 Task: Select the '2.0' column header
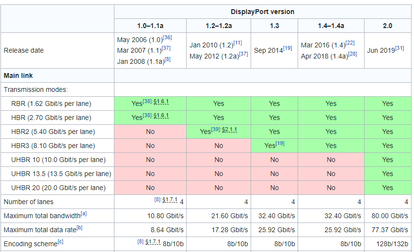387,26
